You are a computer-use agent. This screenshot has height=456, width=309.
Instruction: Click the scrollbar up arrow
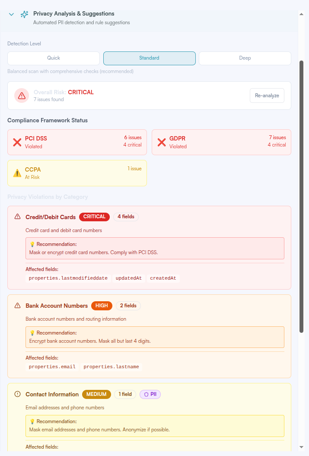click(x=301, y=14)
